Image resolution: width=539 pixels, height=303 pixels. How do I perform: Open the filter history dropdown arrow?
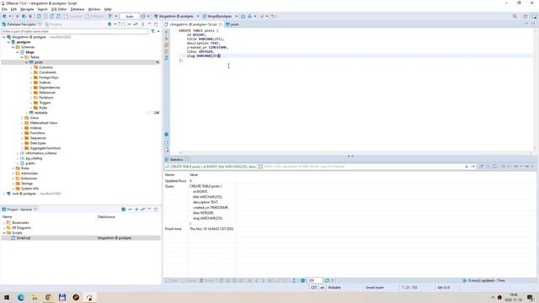click(x=473, y=167)
